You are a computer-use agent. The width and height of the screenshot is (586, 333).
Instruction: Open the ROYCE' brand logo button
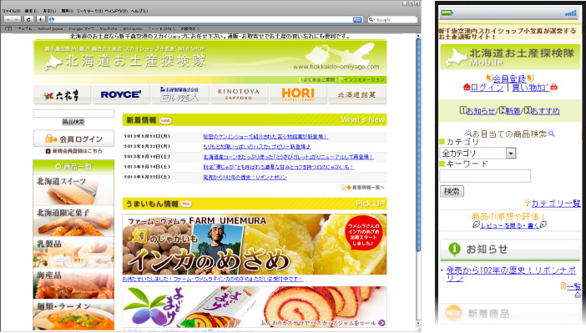pyautogui.click(x=121, y=95)
